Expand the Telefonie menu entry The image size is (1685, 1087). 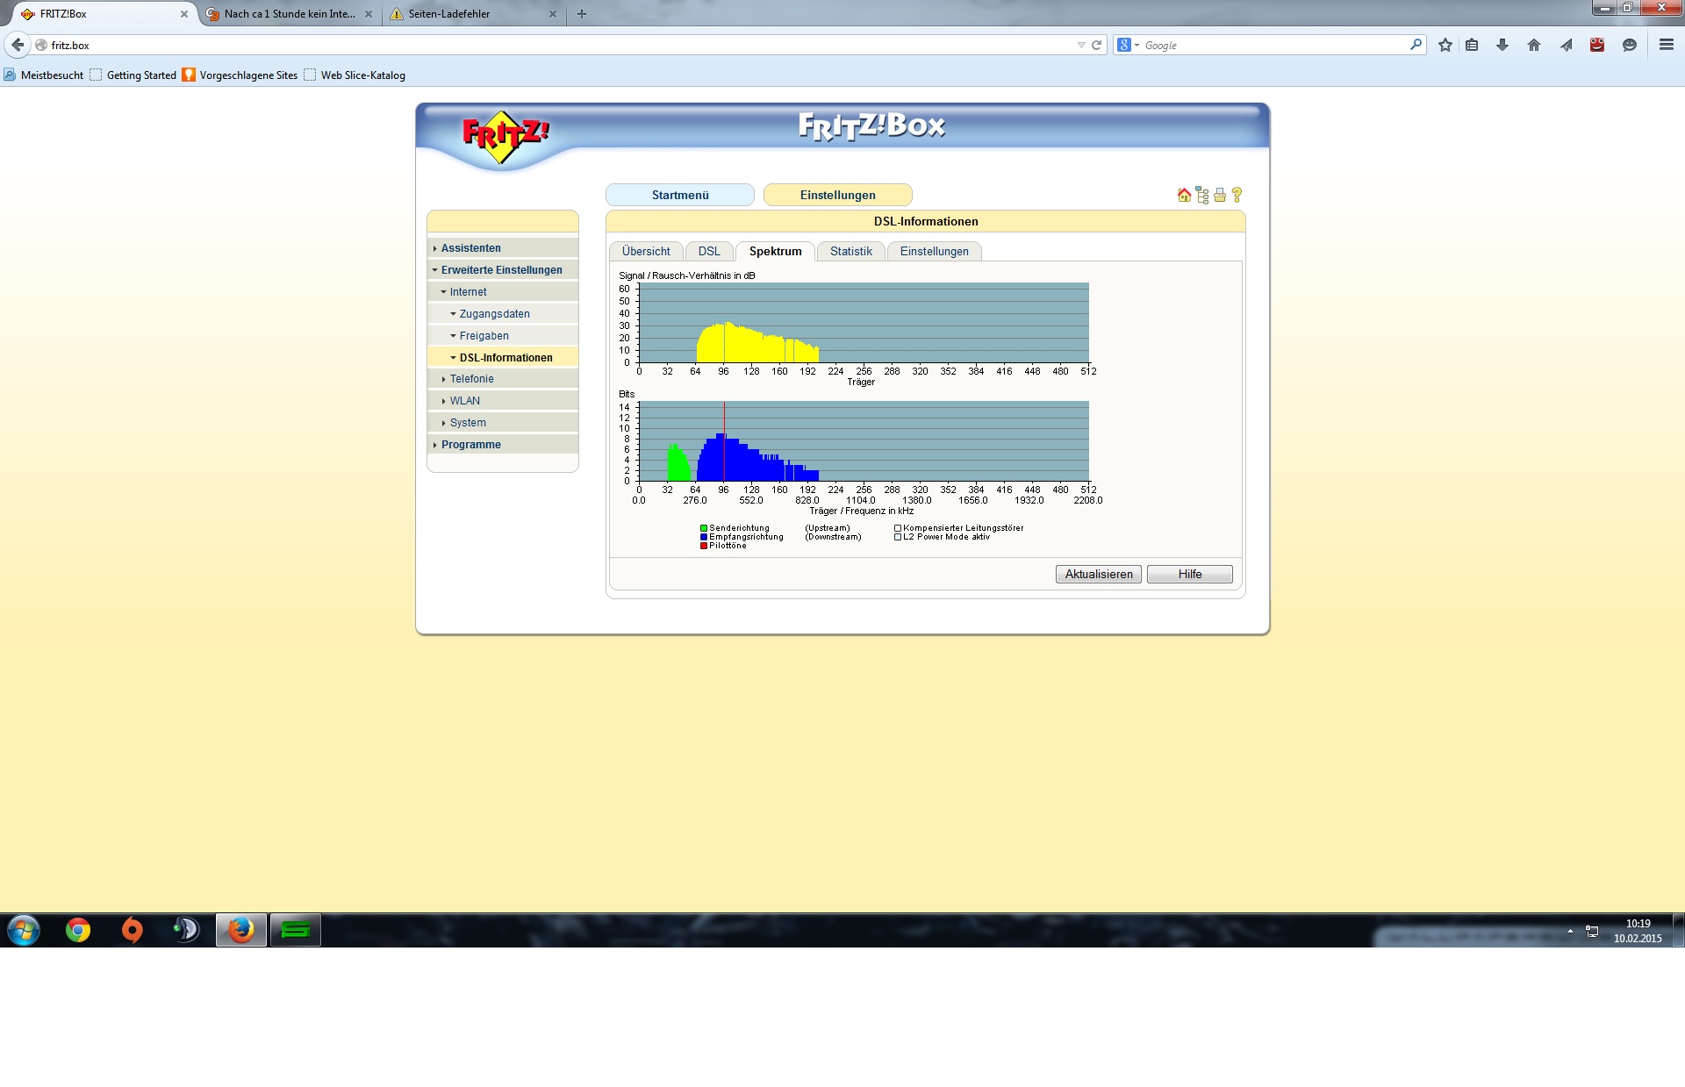click(472, 379)
